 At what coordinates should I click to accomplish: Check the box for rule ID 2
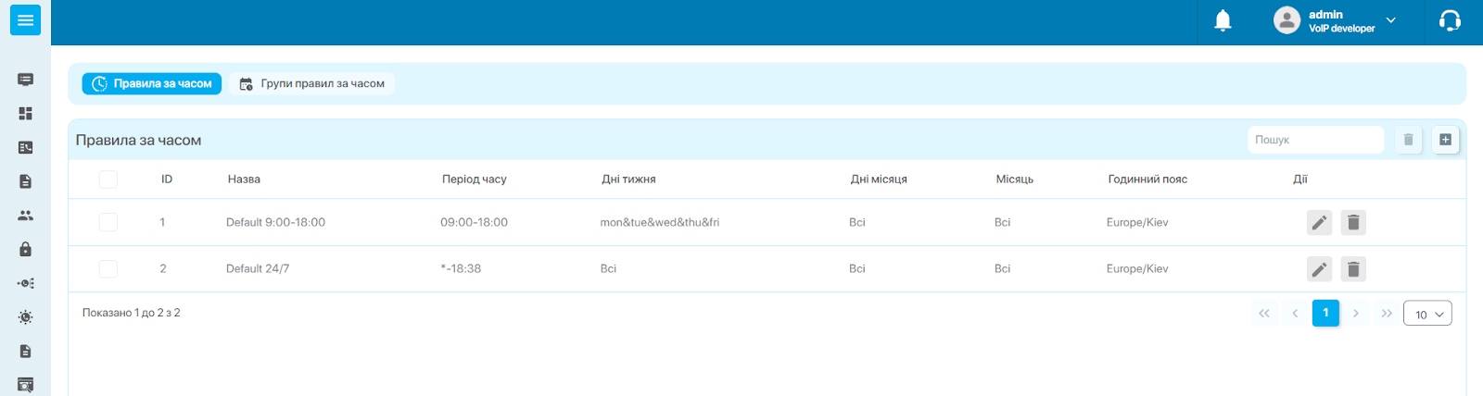(x=108, y=269)
